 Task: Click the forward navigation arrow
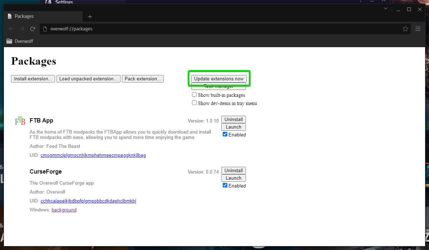(x=22, y=29)
